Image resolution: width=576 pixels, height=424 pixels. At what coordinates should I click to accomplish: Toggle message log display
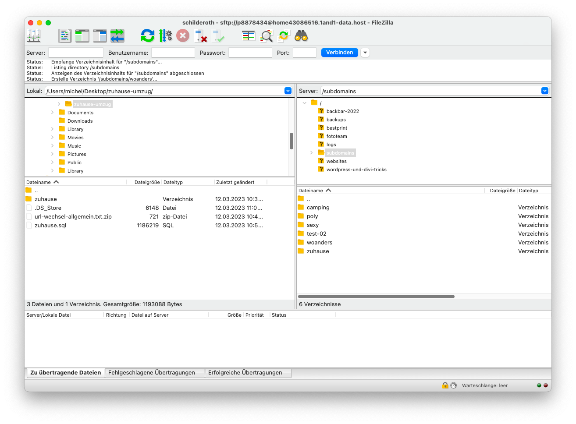coord(64,36)
